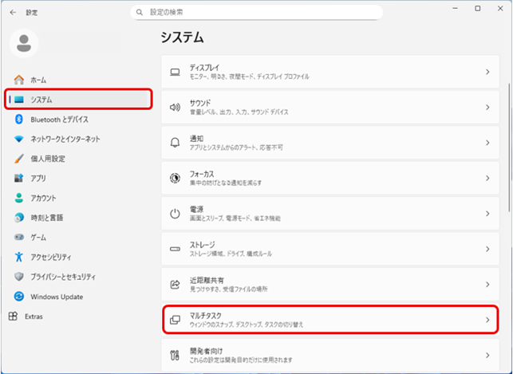The width and height of the screenshot is (513, 374).
Task: Open the 通知 settings title
Action: (x=196, y=138)
